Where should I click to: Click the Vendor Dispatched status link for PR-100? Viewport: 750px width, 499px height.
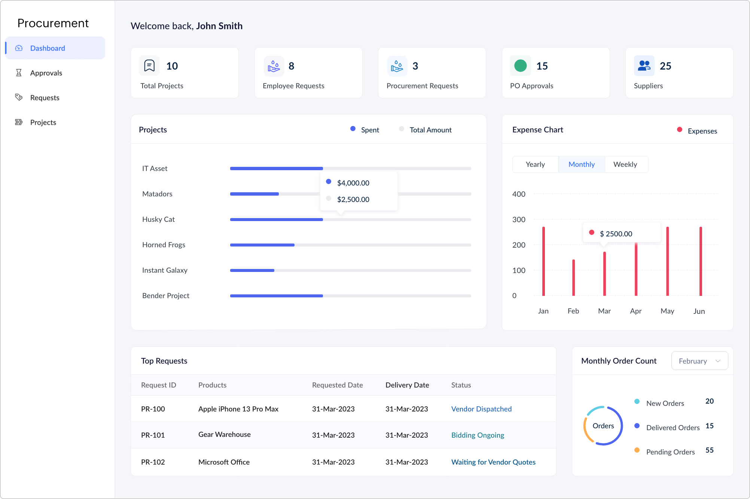(x=481, y=408)
